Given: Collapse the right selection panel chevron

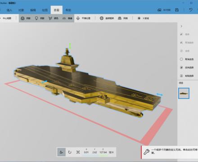Looking at the screenshot, I should click(181, 26).
